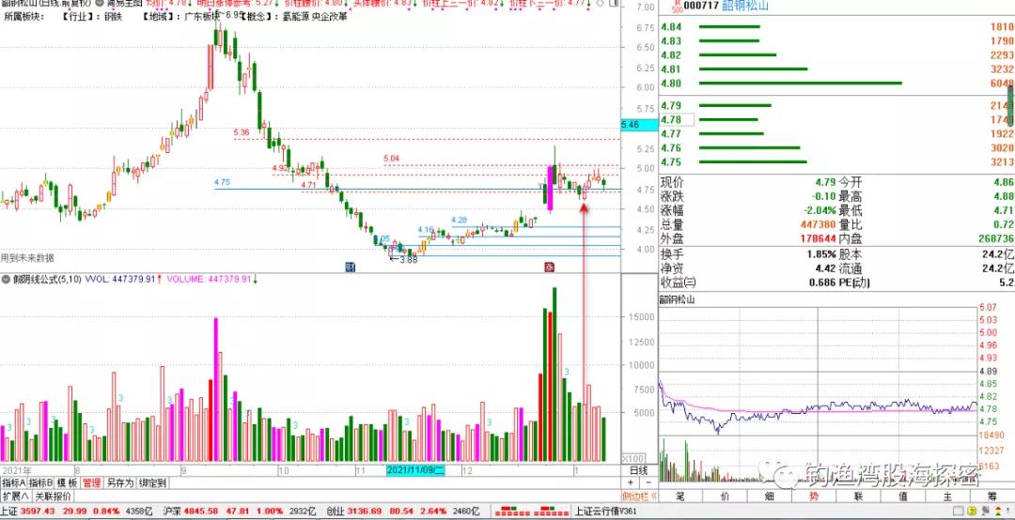Switch to the 价 price tab
The image size is (1015, 520).
coord(725,497)
